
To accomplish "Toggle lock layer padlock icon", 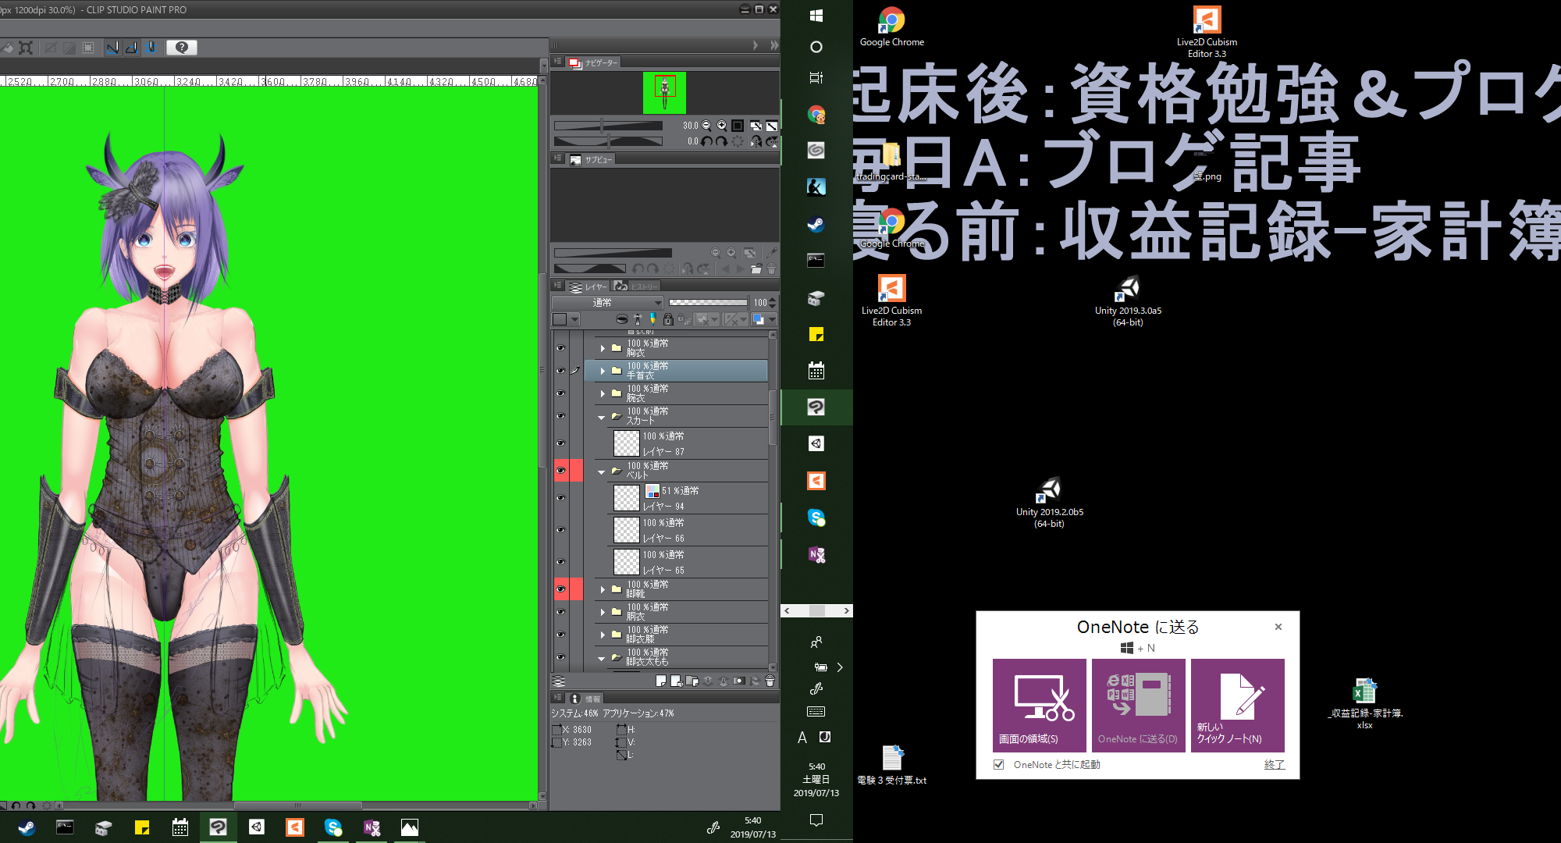I will coord(668,319).
